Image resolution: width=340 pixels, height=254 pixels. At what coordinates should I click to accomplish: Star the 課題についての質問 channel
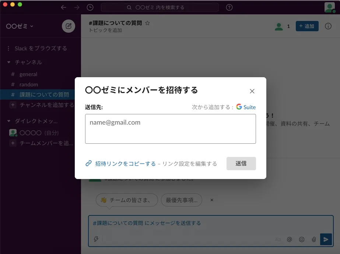point(147,23)
